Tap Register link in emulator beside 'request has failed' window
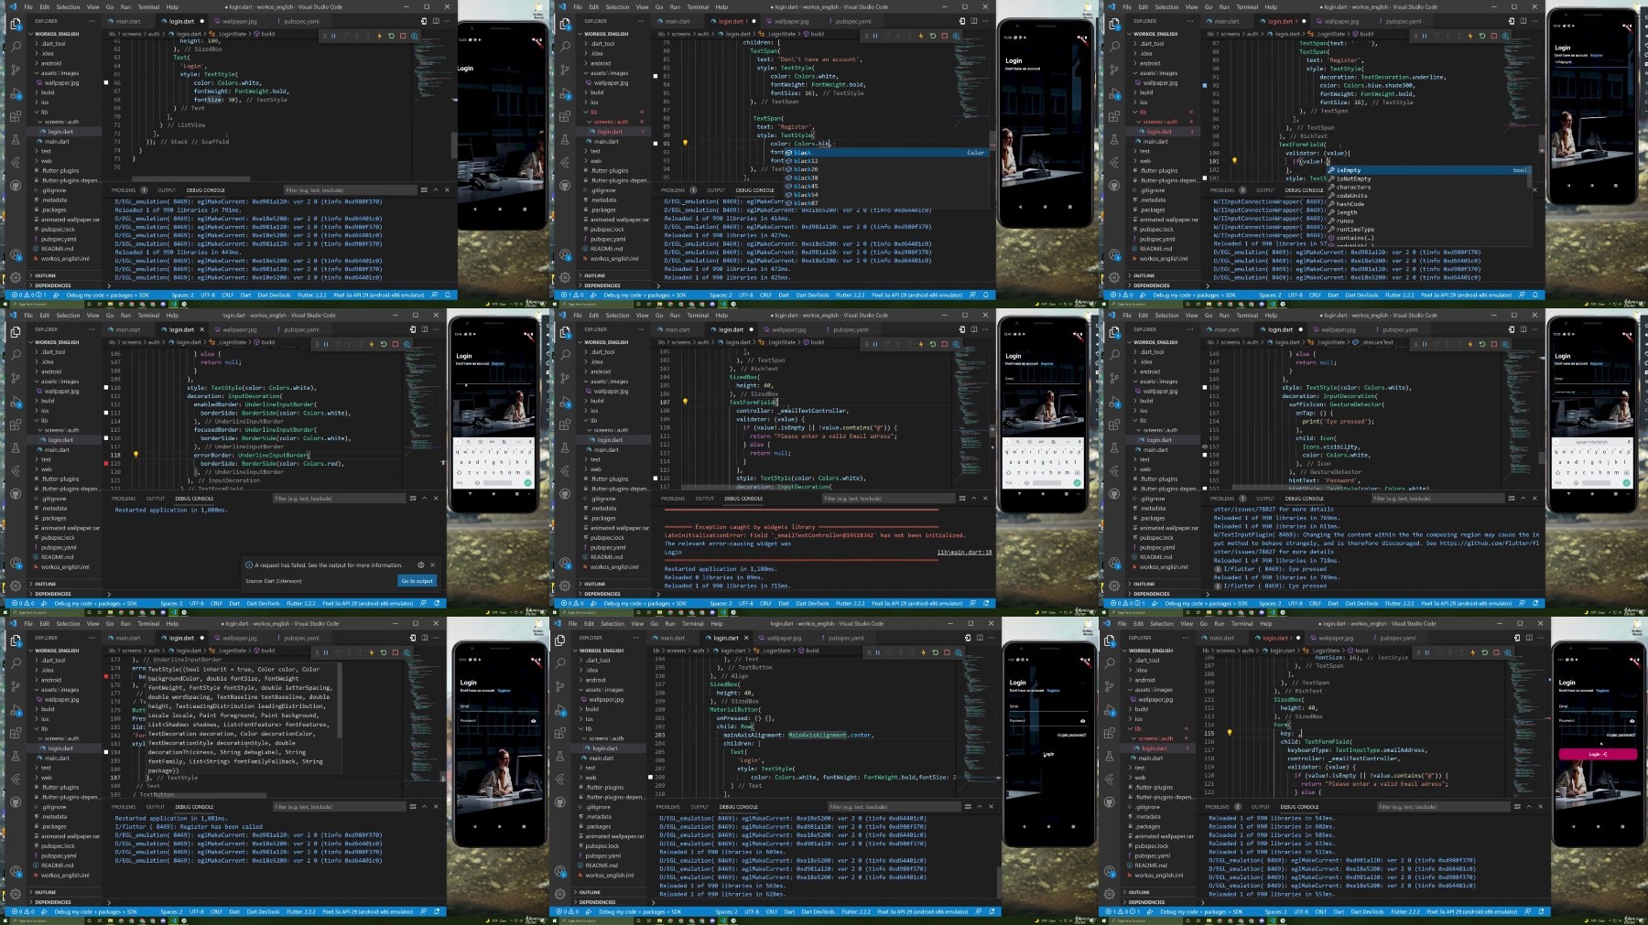This screenshot has height=925, width=1648. tap(497, 363)
